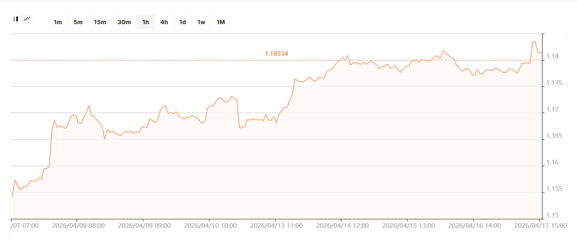Show the 1M monthly interval

pyautogui.click(x=221, y=22)
